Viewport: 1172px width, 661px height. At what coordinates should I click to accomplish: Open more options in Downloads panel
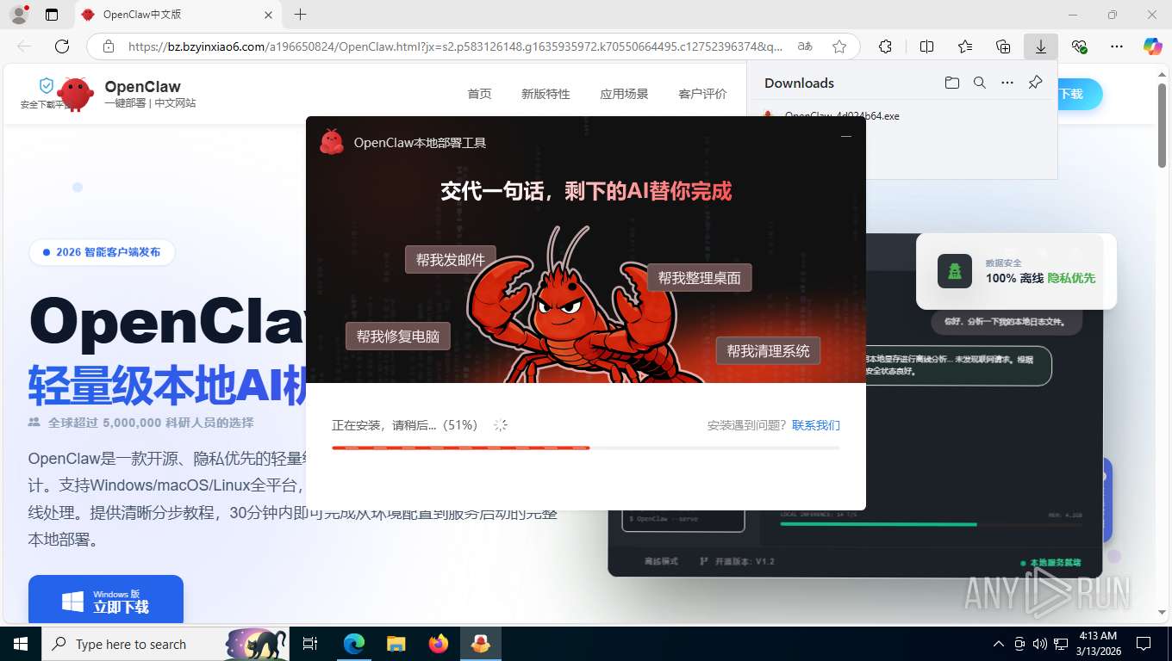(1007, 83)
